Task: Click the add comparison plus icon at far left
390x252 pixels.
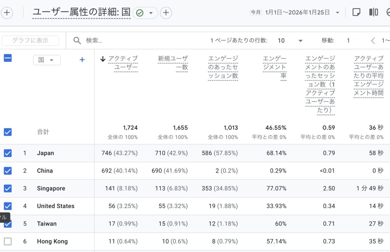Action: coord(7,13)
